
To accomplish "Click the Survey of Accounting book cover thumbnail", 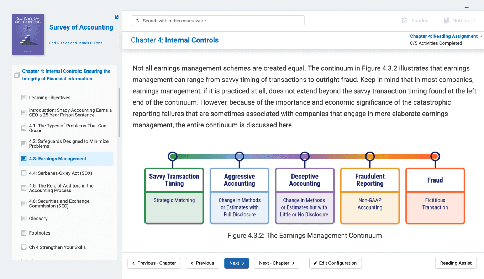I will pos(28,35).
